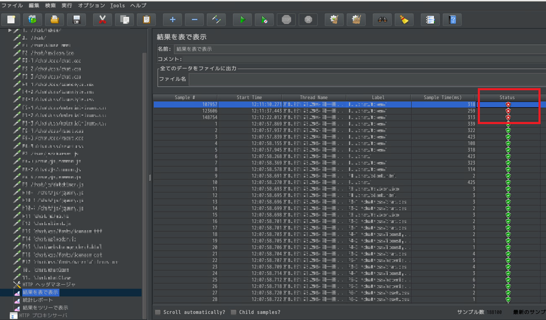Open the ファイル menu
Screen dimensions: 546x320
click(x=12, y=5)
